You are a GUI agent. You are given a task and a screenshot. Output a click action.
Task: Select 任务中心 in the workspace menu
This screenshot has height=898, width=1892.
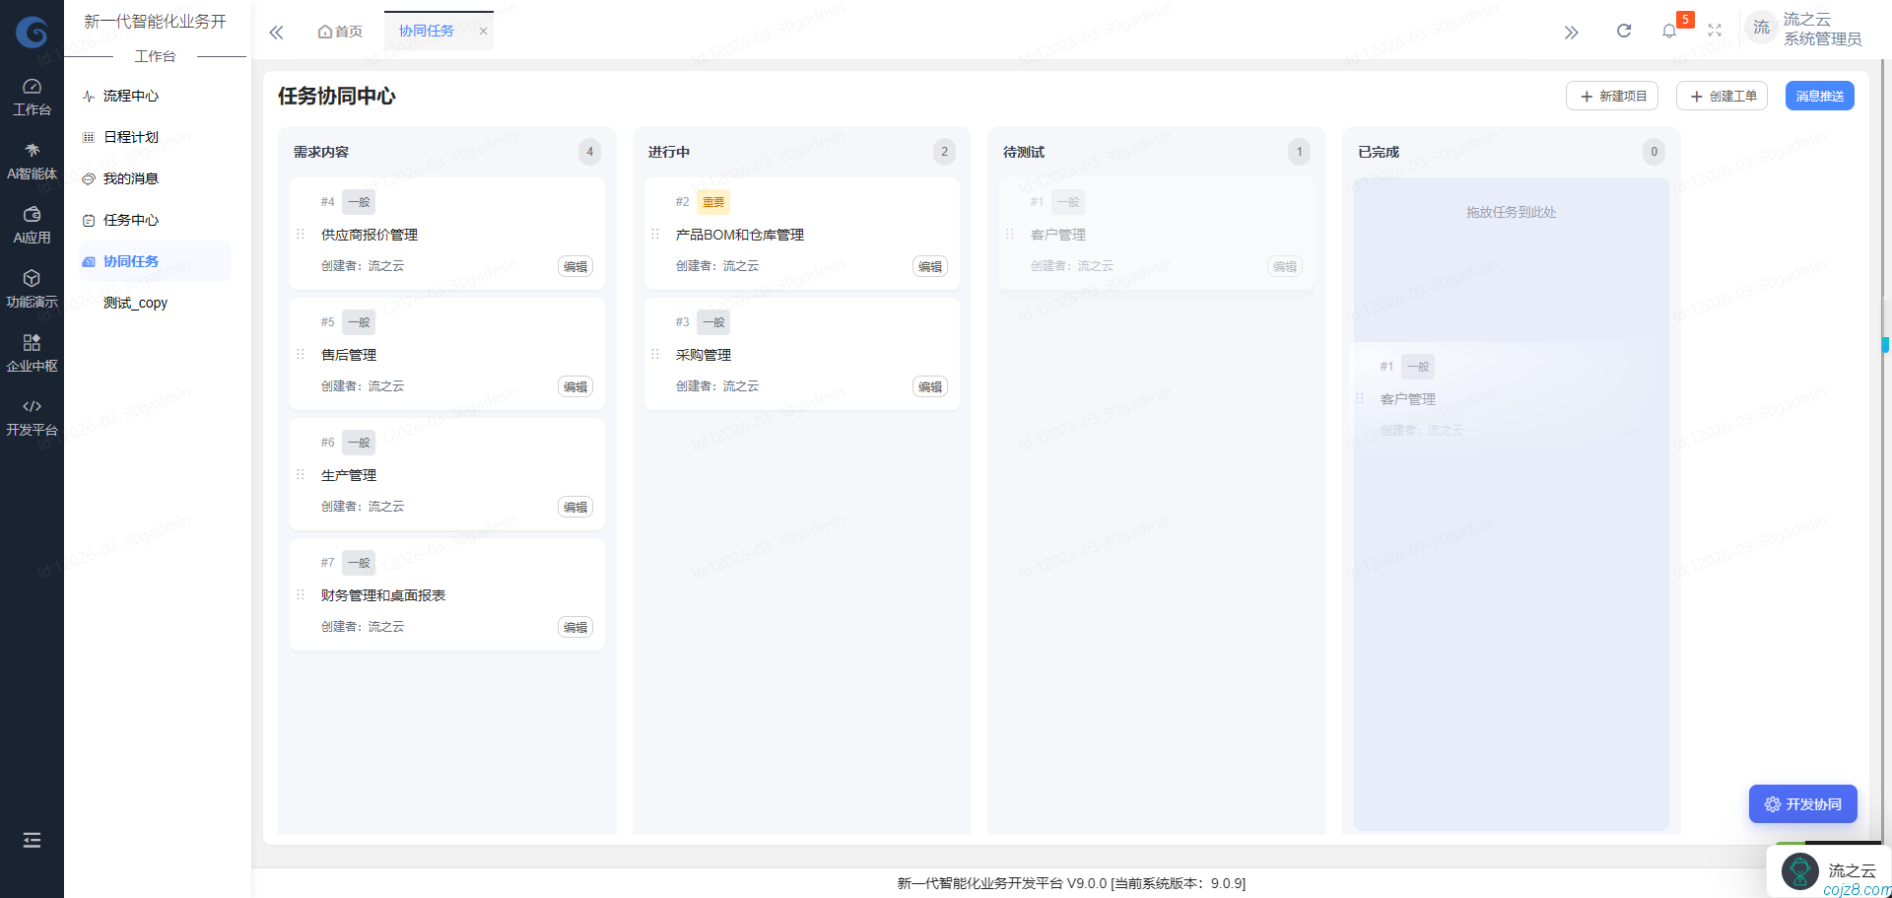(131, 220)
